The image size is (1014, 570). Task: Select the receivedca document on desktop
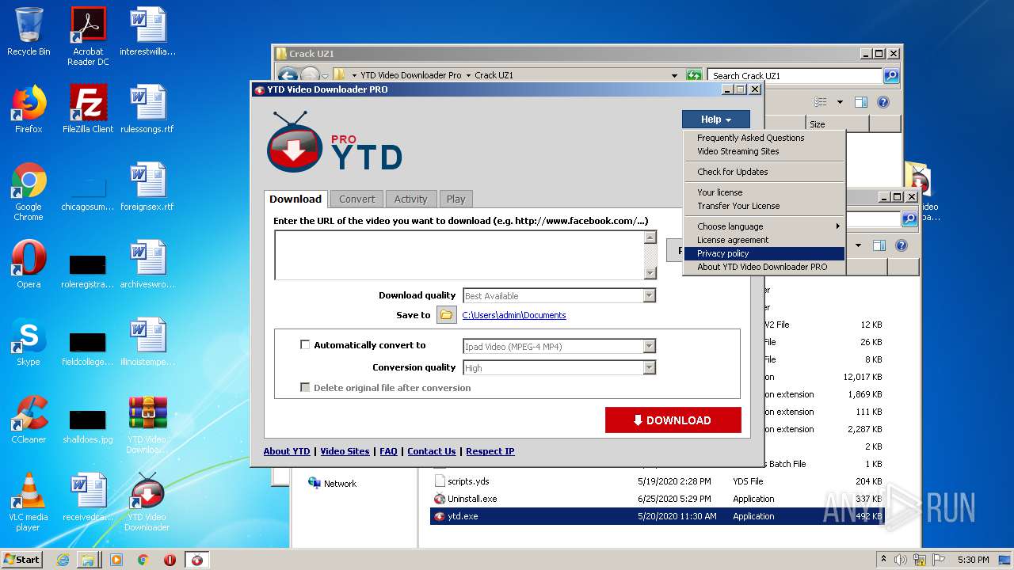pos(88,497)
